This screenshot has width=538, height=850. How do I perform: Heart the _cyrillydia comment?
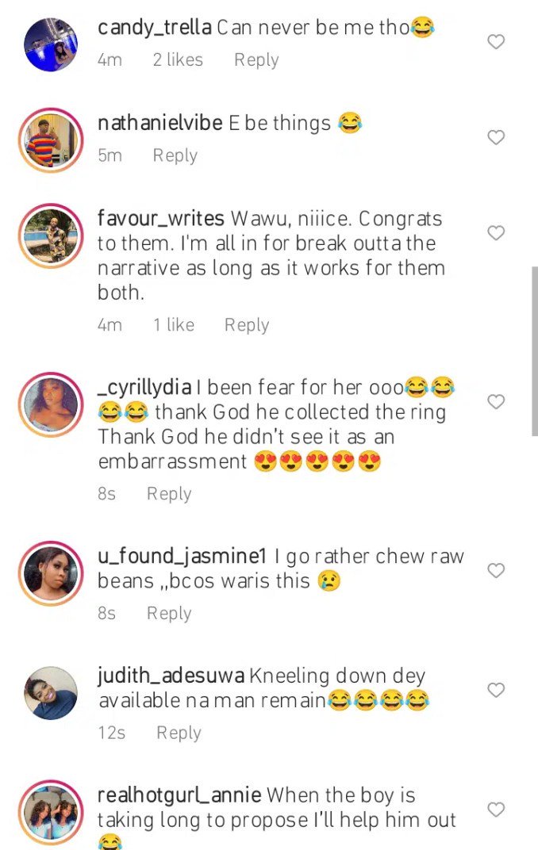496,402
